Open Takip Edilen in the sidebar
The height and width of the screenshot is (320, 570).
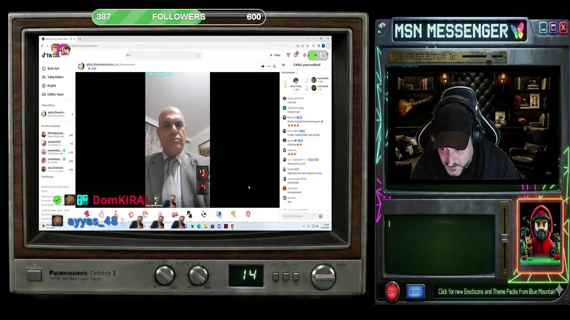(53, 77)
